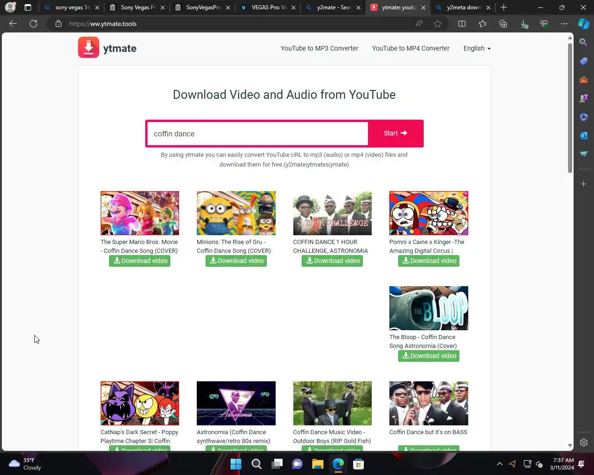Open the Astronomia synthwave thumbnail
This screenshot has width=594, height=475.
(236, 403)
